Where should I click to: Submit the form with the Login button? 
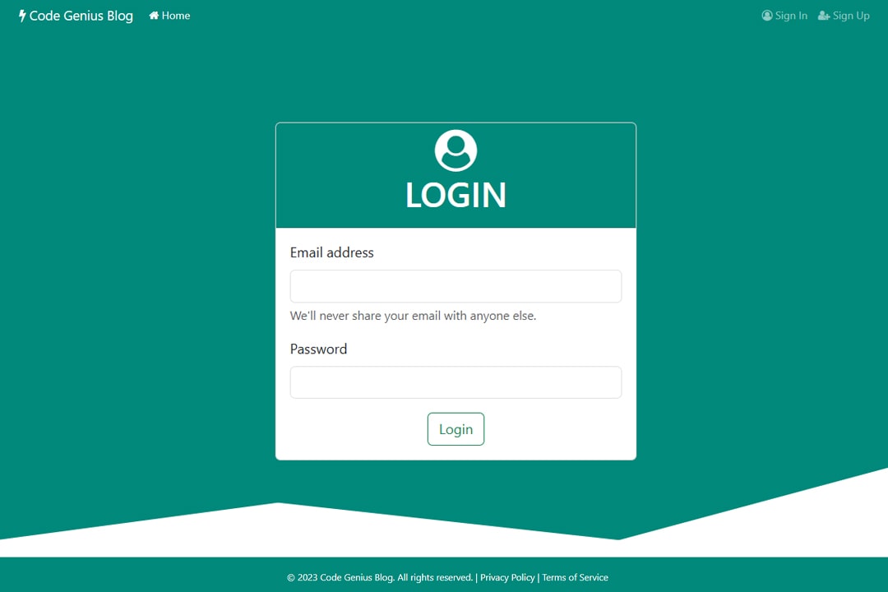[x=456, y=429]
